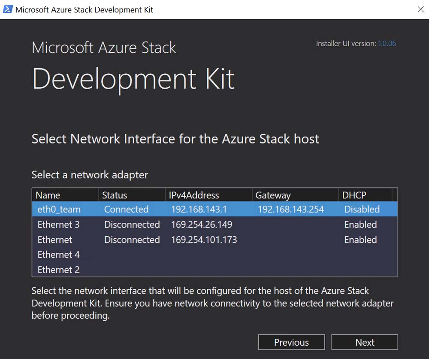Select the Ethernet 3 adapter row

(x=58, y=224)
